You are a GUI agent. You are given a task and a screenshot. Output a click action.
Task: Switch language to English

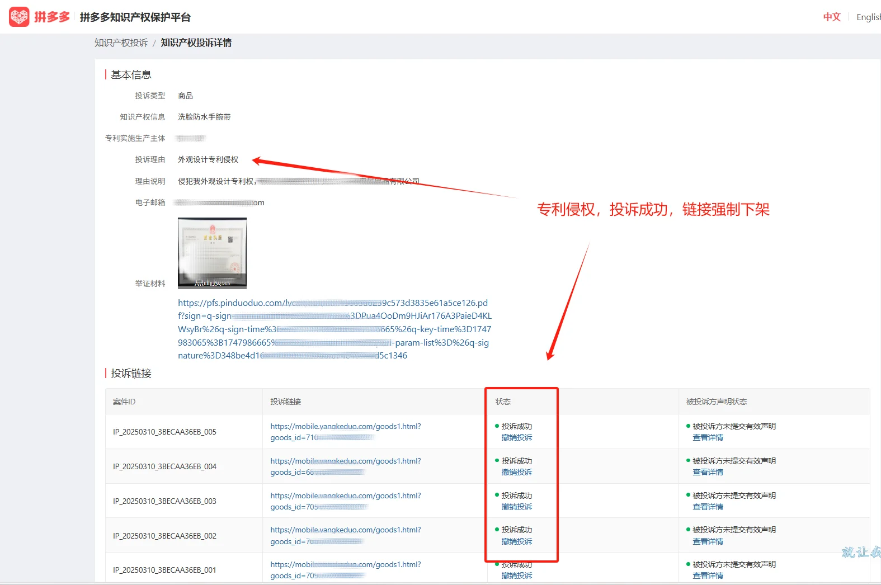(869, 17)
